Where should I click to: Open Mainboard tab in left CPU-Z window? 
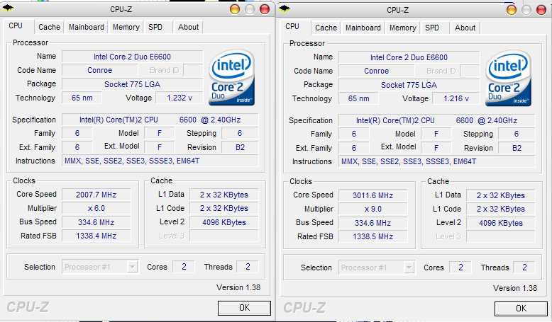87,27
